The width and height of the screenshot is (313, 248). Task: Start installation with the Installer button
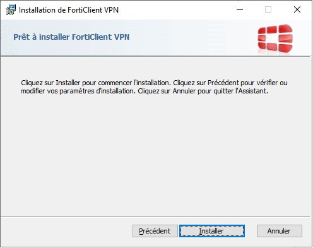pyautogui.click(x=212, y=231)
